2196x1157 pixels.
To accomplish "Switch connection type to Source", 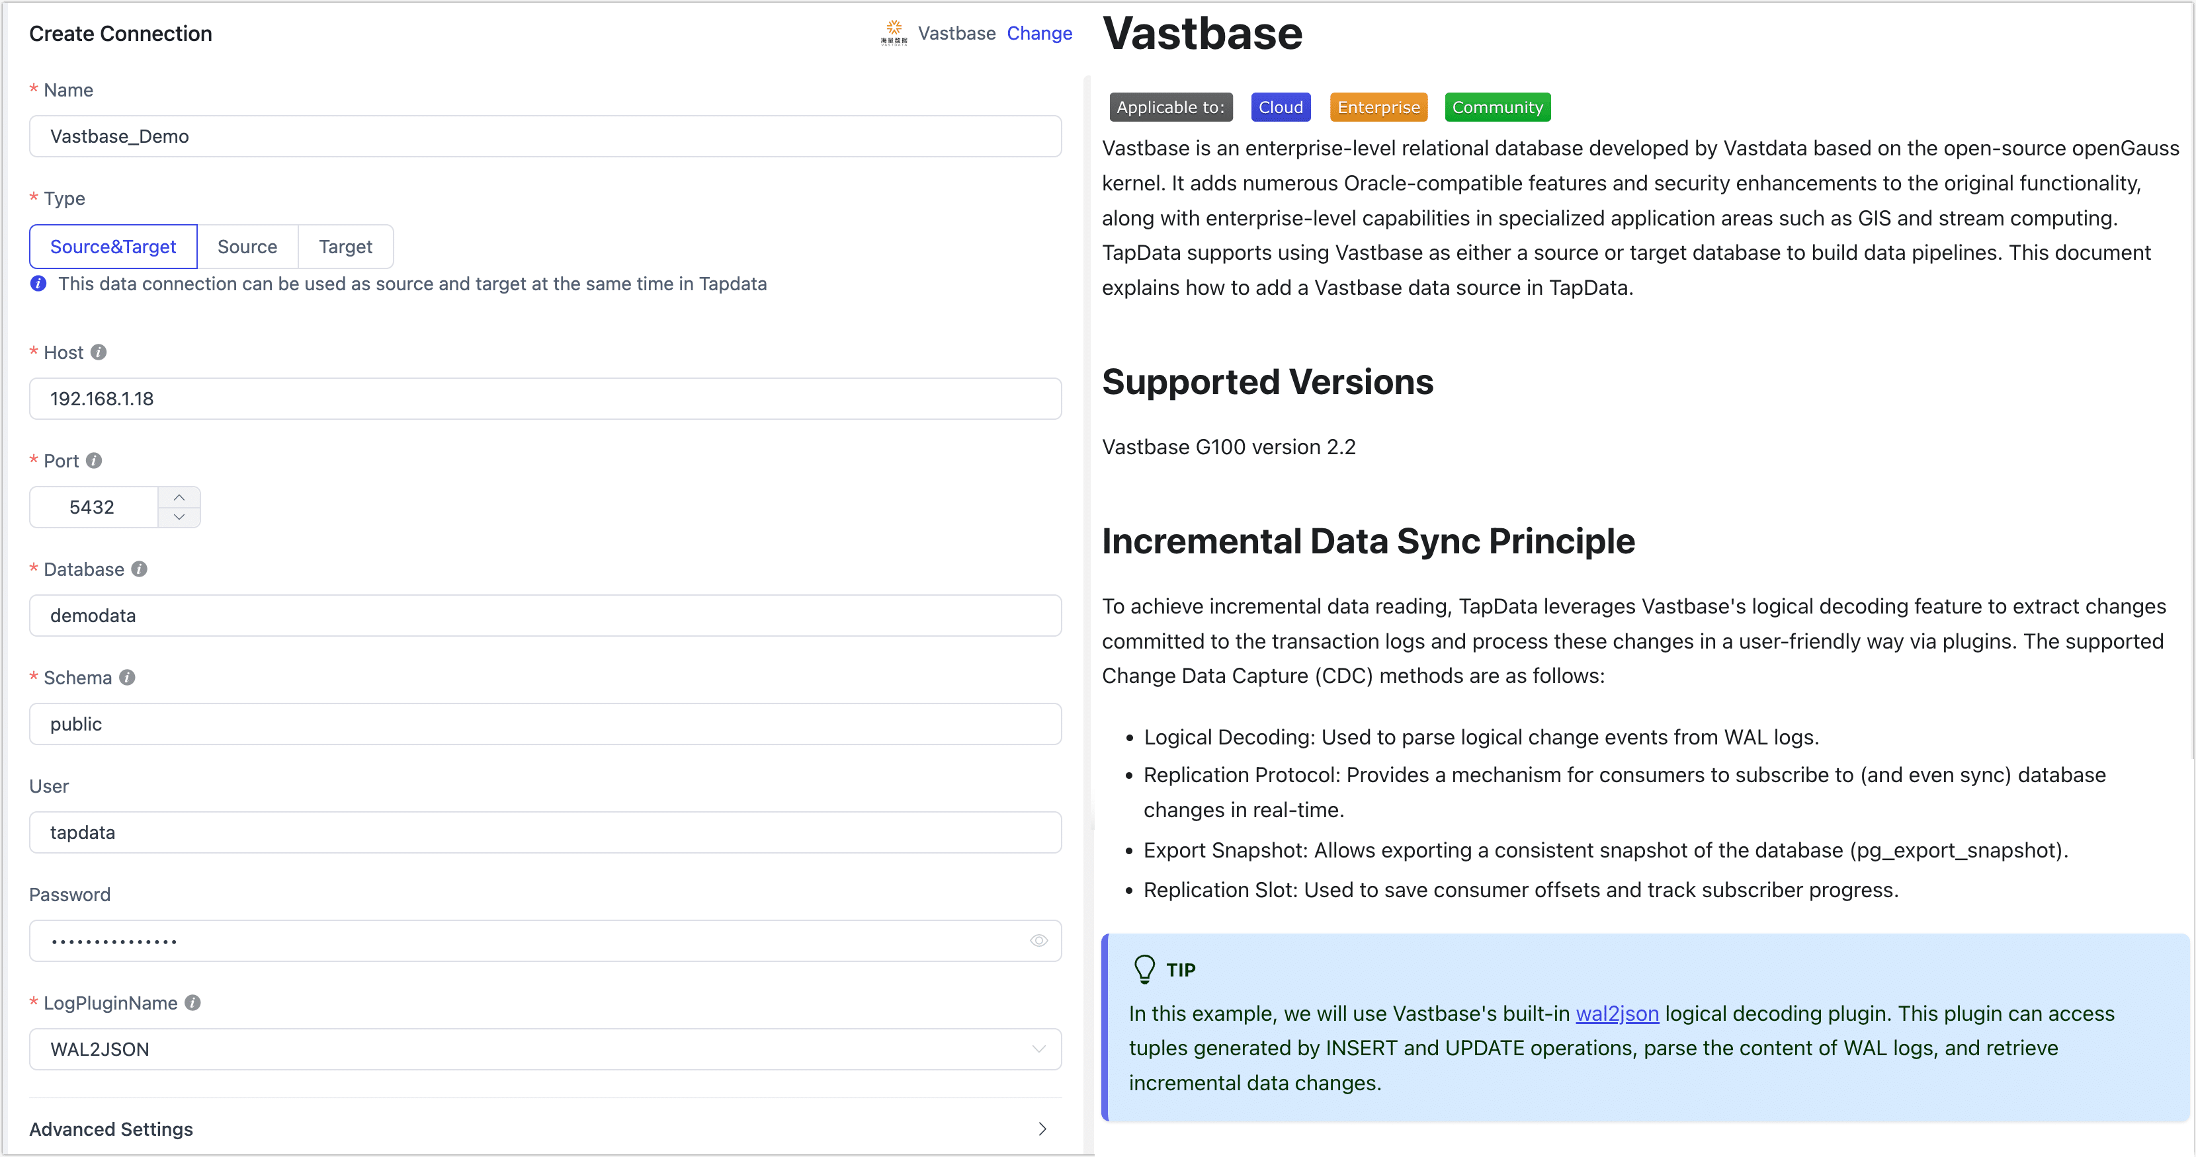I will [247, 246].
